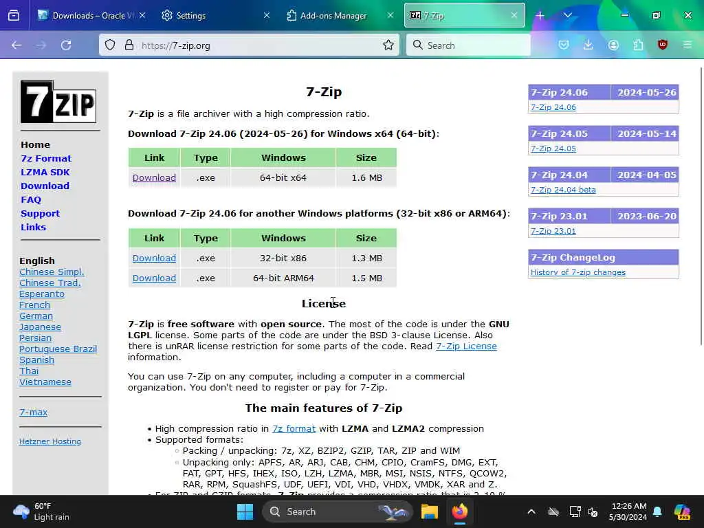
Task: Open FAQ sidebar link
Action: 30,200
